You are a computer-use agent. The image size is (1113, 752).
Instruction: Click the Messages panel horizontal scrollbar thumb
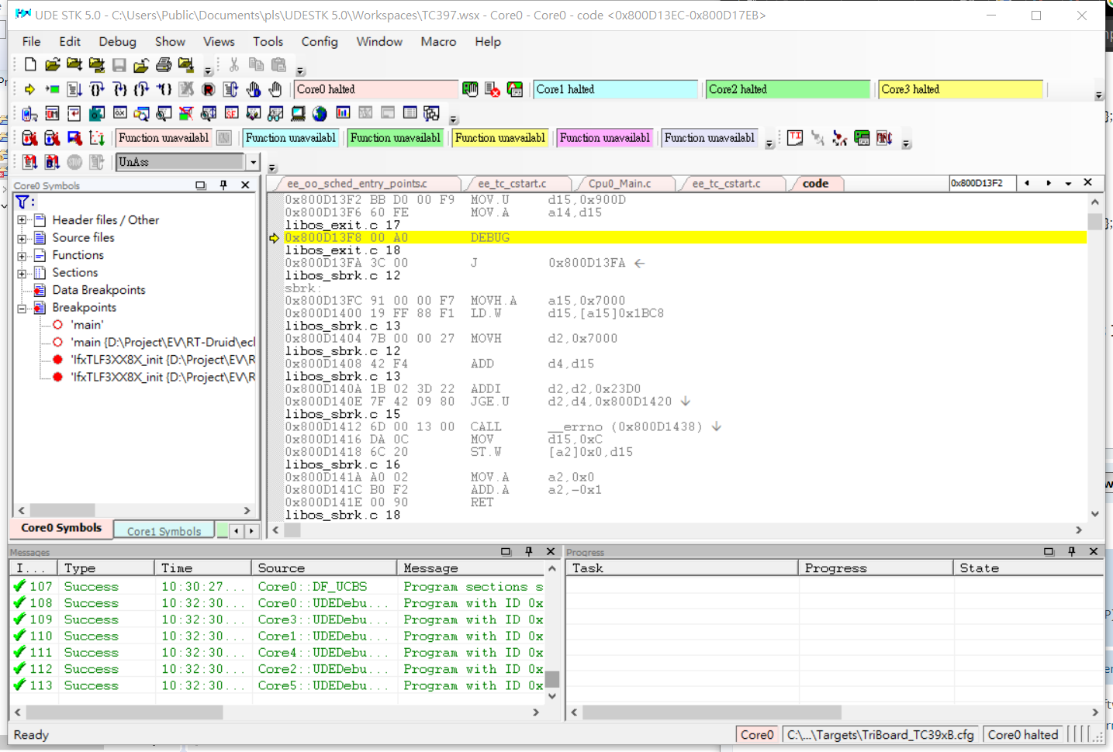click(124, 712)
